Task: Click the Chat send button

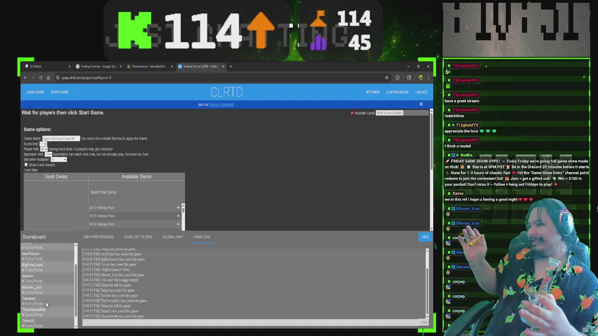Action: pos(423,322)
